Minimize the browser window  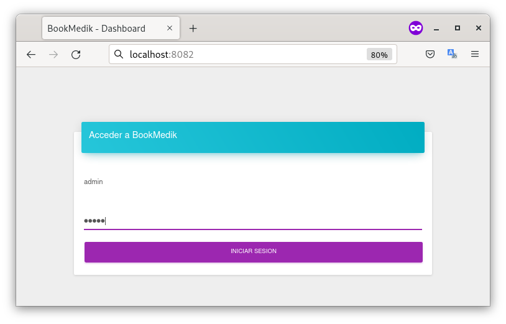[436, 29]
